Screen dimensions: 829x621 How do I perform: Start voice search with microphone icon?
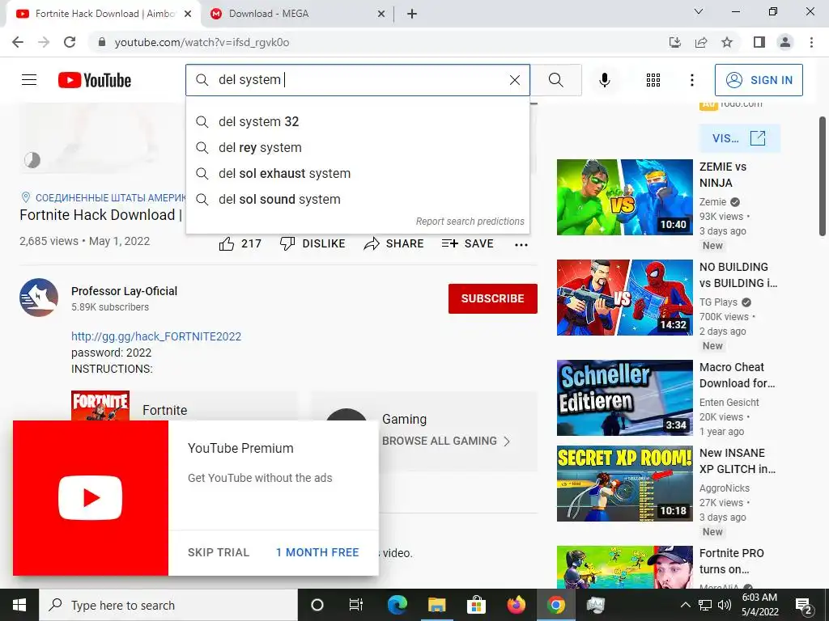point(605,80)
